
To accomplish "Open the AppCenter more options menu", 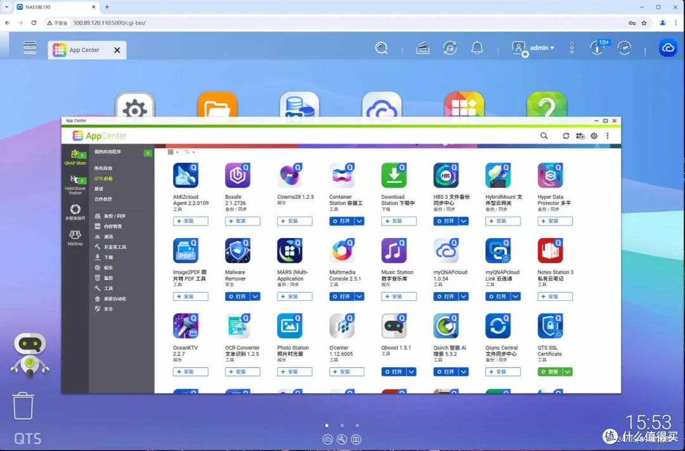I will point(608,136).
